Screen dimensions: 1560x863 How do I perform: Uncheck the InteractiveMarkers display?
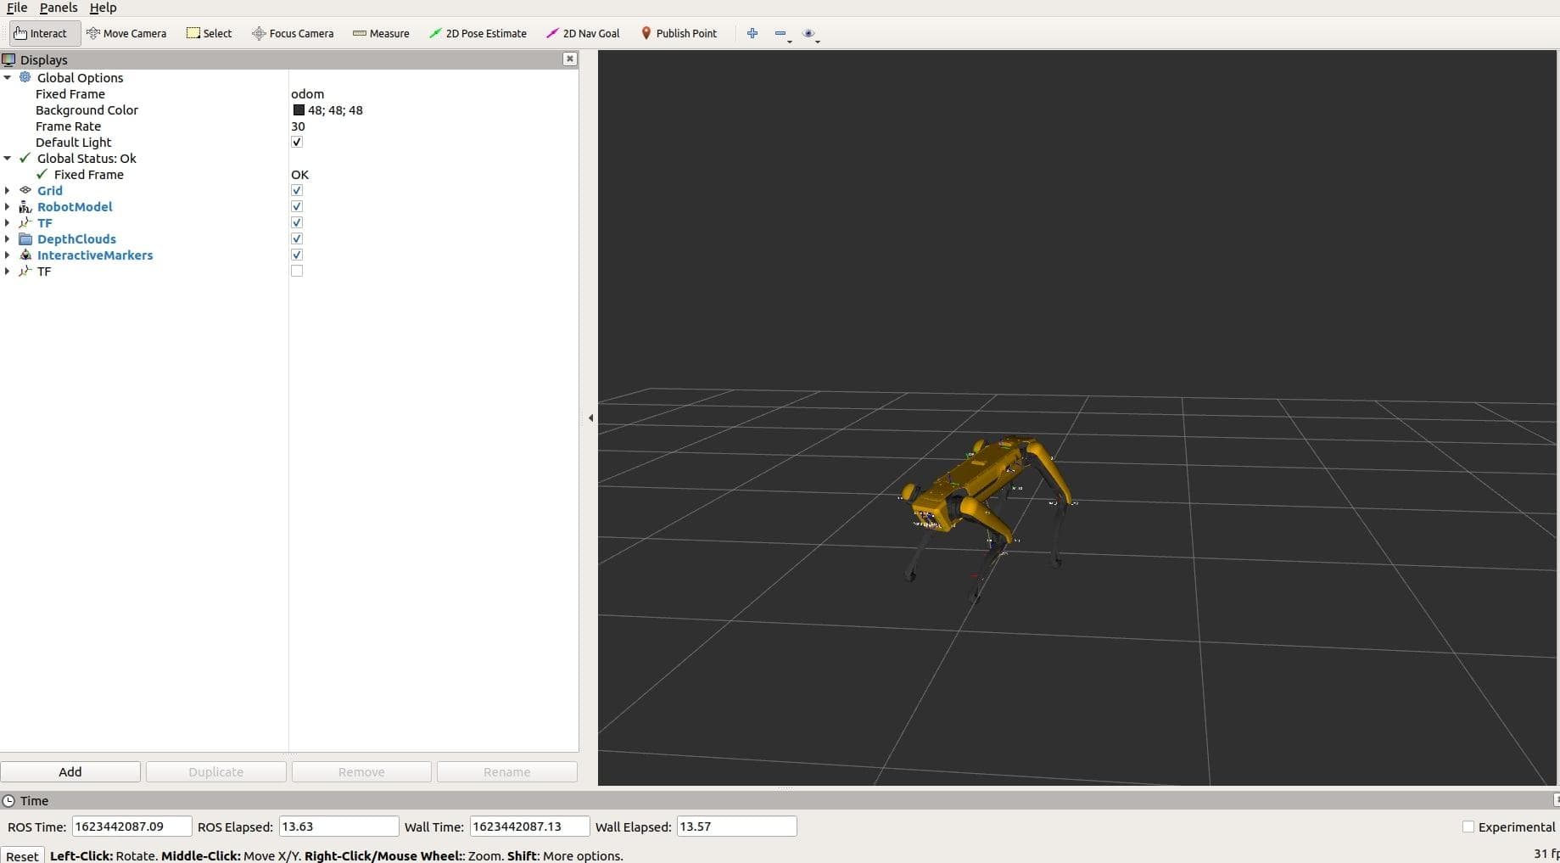297,255
